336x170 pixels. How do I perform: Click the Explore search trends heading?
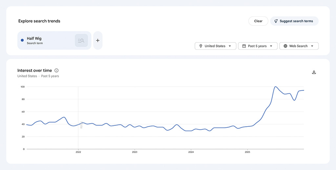[39, 21]
